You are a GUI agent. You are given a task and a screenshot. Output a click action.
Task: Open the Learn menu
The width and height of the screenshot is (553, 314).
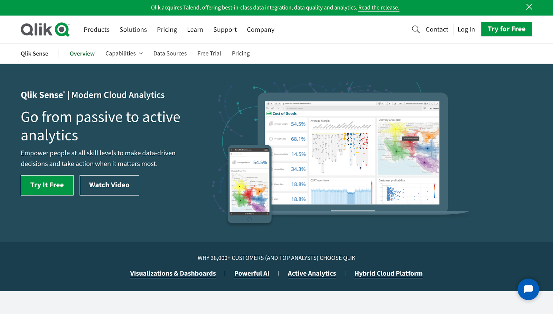pos(195,30)
